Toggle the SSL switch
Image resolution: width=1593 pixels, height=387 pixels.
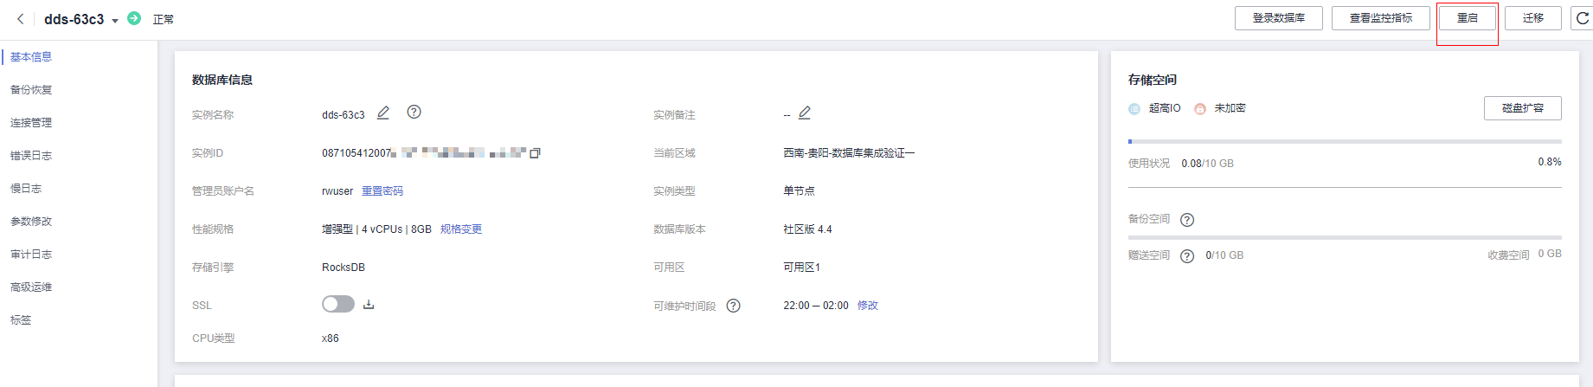[x=338, y=304]
